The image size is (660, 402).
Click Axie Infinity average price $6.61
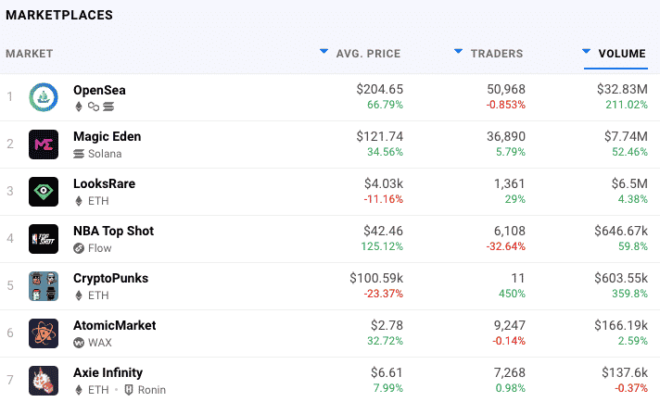pos(387,372)
